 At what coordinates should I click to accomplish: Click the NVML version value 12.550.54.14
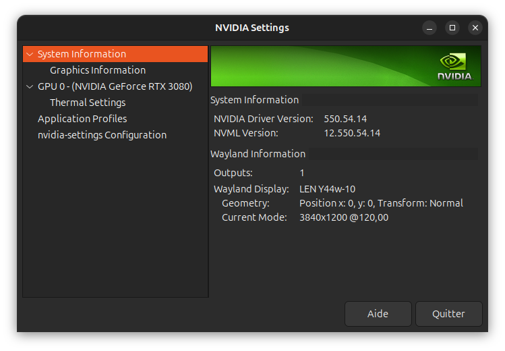[352, 133]
